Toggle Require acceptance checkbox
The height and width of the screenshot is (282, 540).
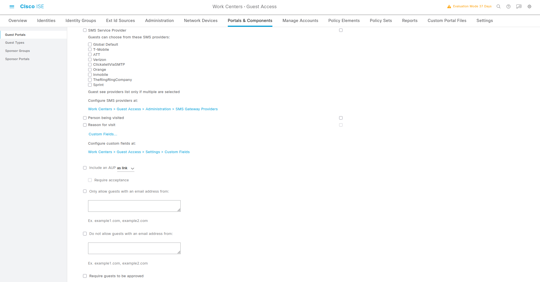90,180
